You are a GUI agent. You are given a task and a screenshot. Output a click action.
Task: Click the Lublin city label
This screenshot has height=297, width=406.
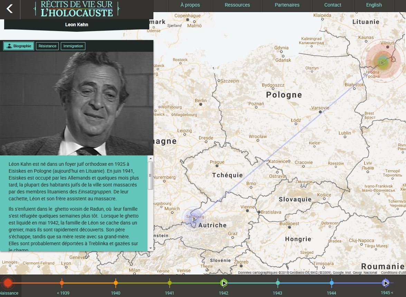pos(344,133)
